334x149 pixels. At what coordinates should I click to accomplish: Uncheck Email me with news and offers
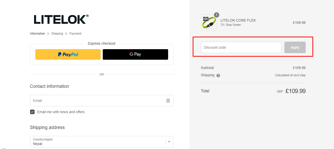32,112
